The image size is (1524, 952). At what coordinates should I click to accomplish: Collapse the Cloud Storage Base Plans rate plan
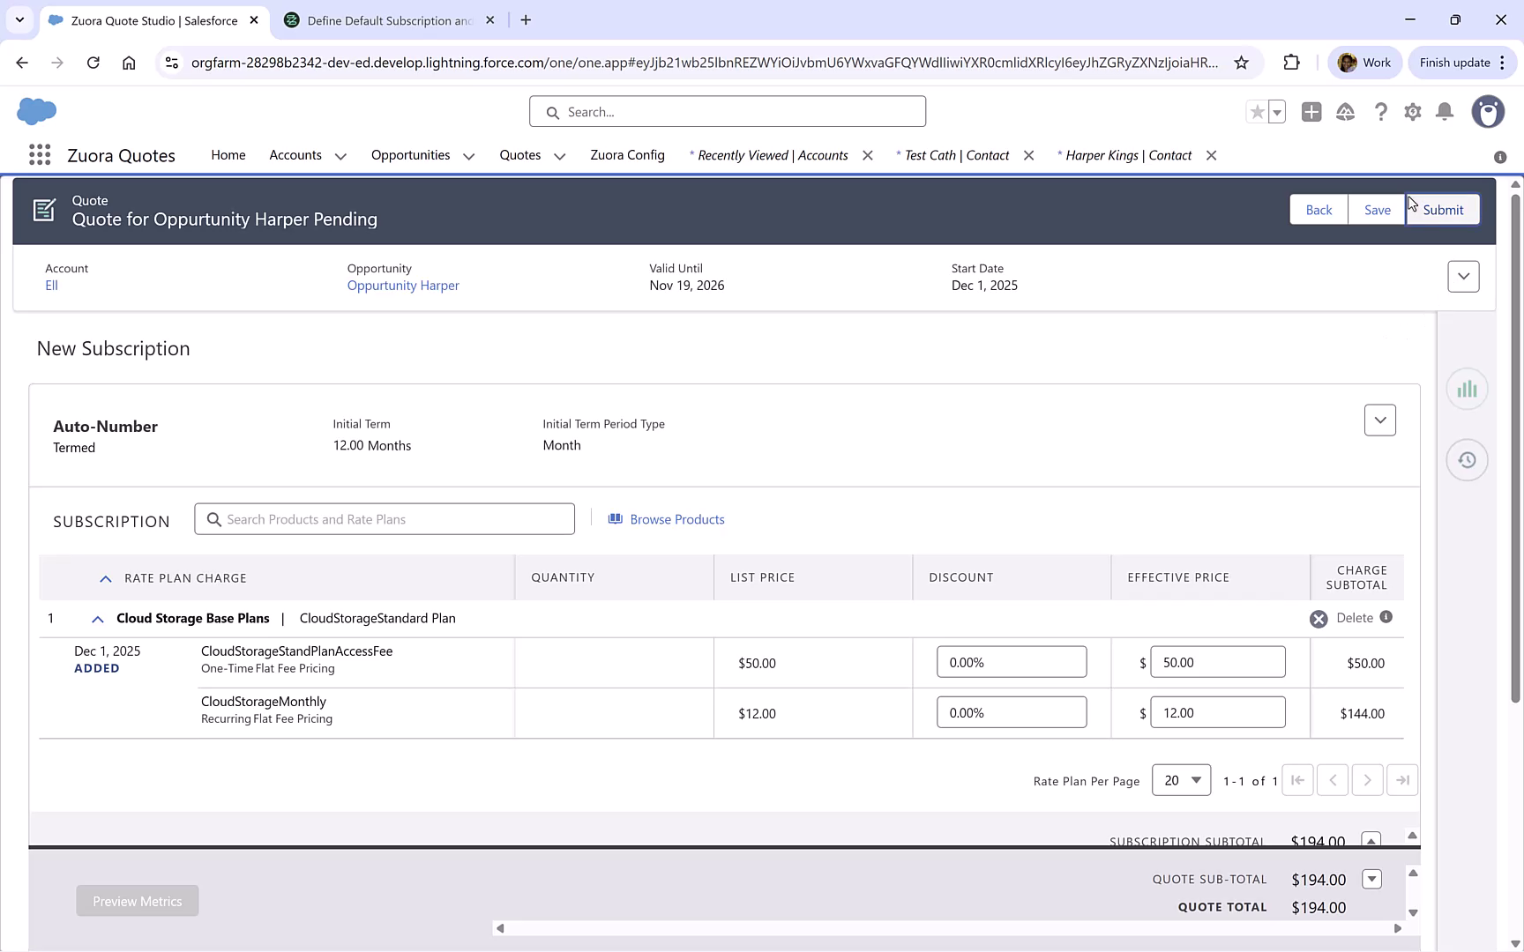pos(97,618)
